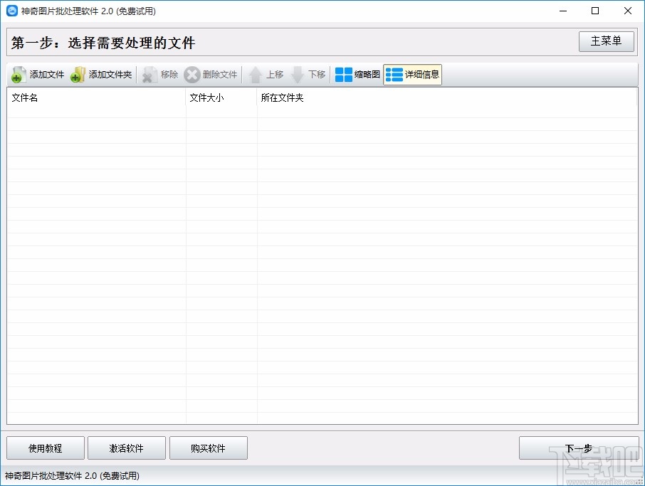
Task: Click the 添加文件 add file icon
Action: coord(17,74)
